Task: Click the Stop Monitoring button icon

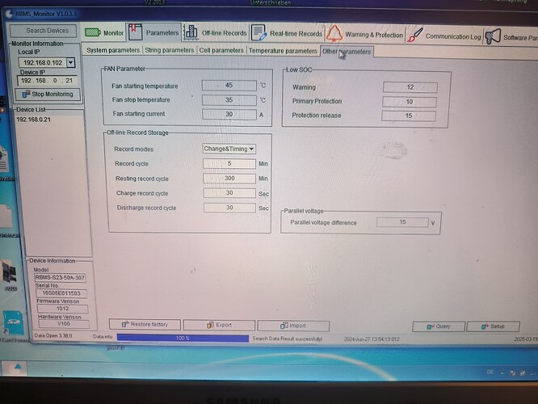Action: pyautogui.click(x=26, y=94)
